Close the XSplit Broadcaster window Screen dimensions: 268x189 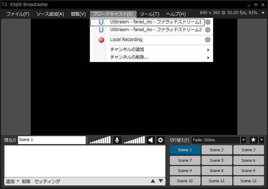point(263,5)
